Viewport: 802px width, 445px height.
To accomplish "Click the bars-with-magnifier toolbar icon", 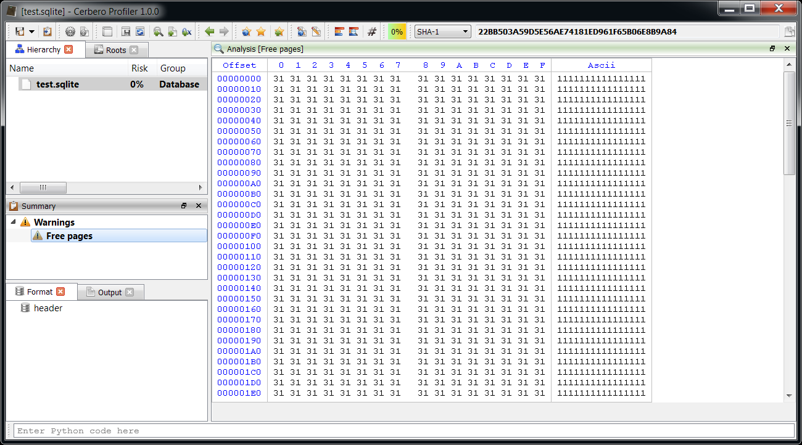I will 353,31.
